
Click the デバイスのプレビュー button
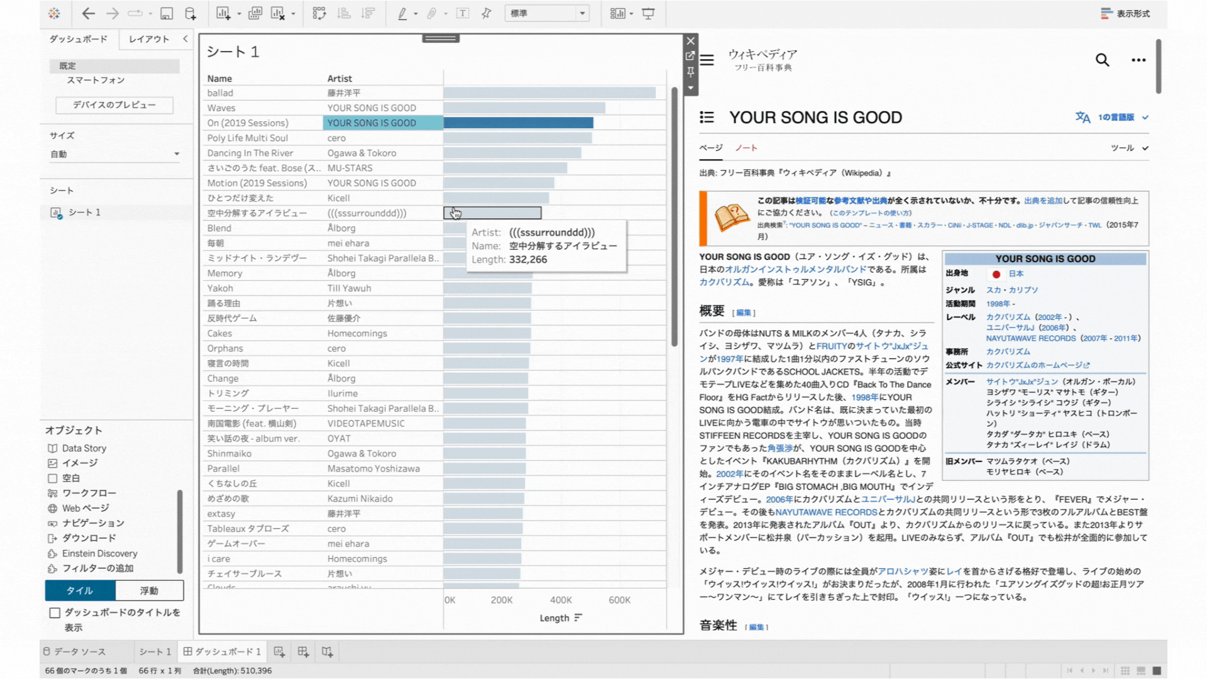[114, 105]
